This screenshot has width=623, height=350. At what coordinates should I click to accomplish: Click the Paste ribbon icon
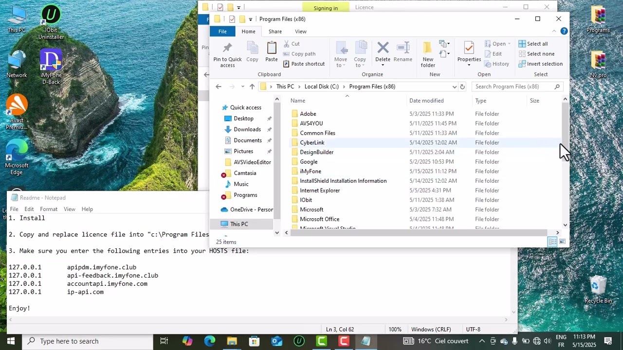(272, 52)
